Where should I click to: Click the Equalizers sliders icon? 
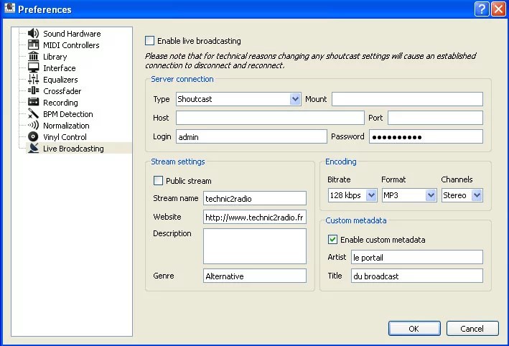(x=33, y=80)
